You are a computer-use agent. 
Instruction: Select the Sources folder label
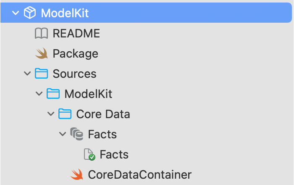(74, 74)
